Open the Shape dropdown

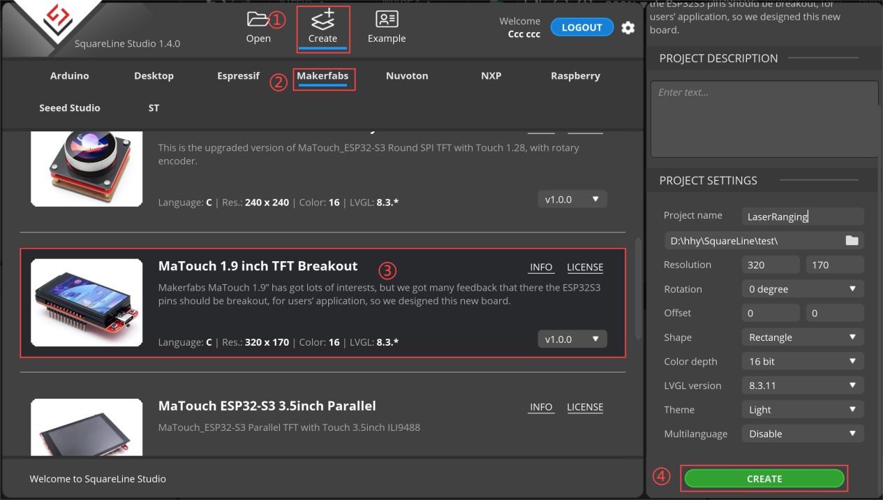[803, 337]
